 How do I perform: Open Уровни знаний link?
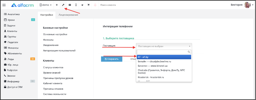(x=52, y=73)
